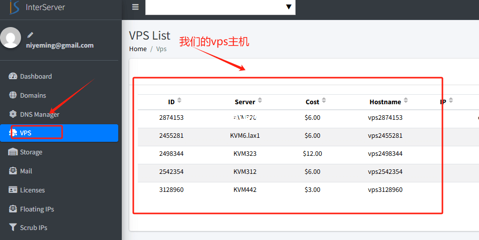Click hostname vps2542354
This screenshot has height=240, width=479.
click(x=385, y=171)
